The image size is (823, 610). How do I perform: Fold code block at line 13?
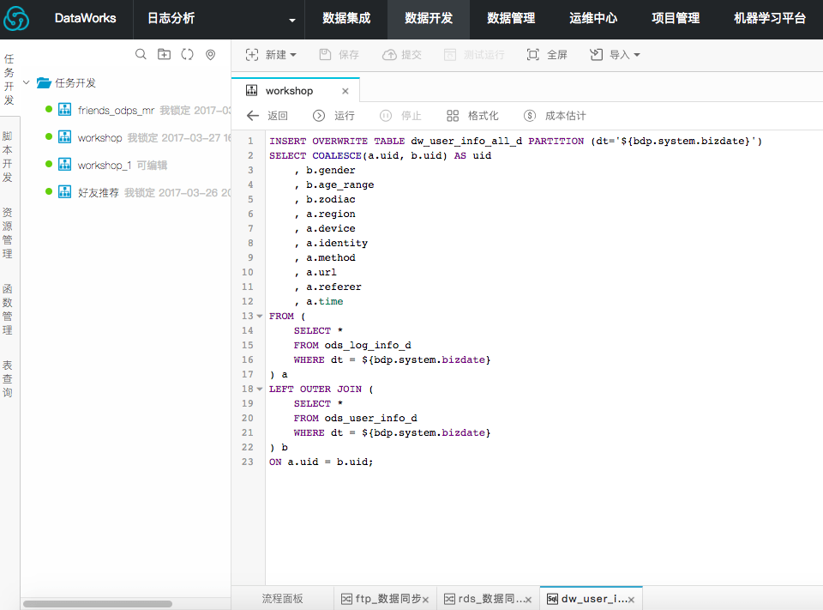click(259, 317)
